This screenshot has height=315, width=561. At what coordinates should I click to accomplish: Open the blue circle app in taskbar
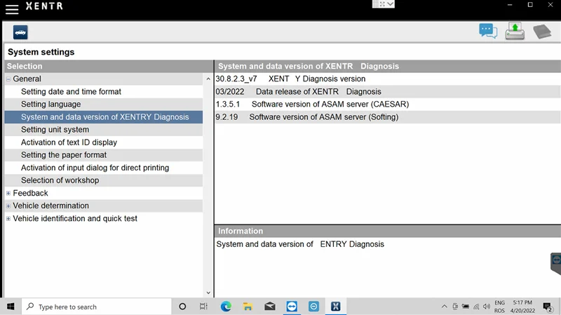(313, 307)
